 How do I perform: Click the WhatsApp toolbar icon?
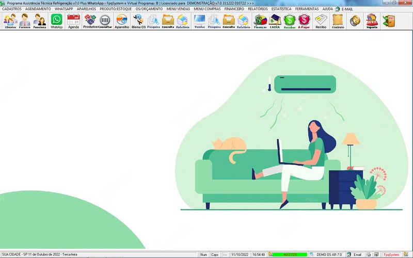56,21
